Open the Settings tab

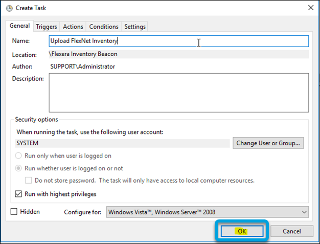(134, 27)
